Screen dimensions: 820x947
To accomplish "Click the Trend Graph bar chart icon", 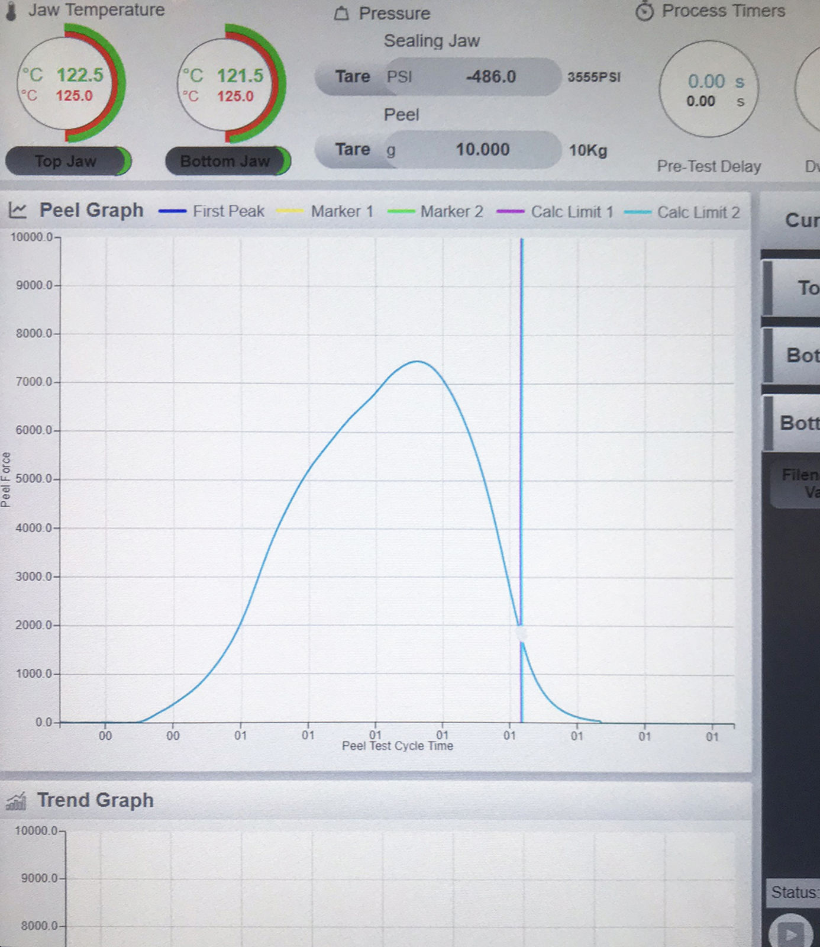I will tap(17, 801).
